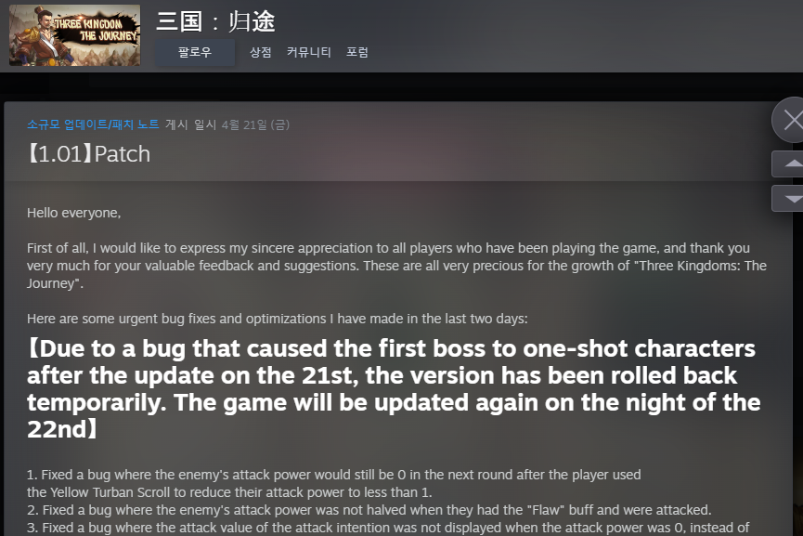Click the Hello everyone greeting line
This screenshot has height=536, width=803.
(x=73, y=213)
